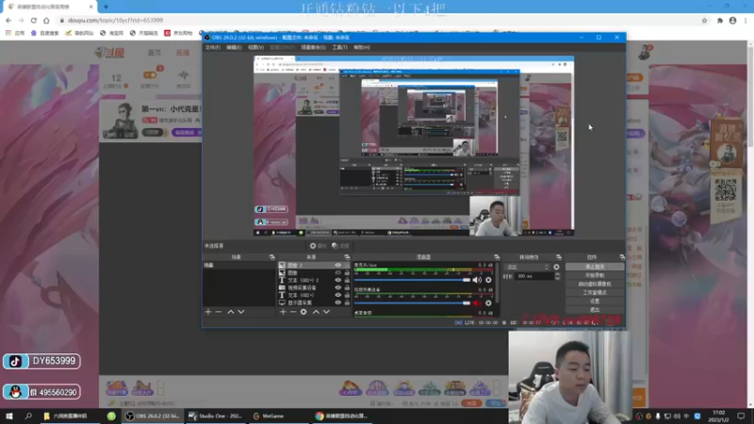Pop out the Sources dock panel
Screen dimensions: 754x424
coord(347,257)
